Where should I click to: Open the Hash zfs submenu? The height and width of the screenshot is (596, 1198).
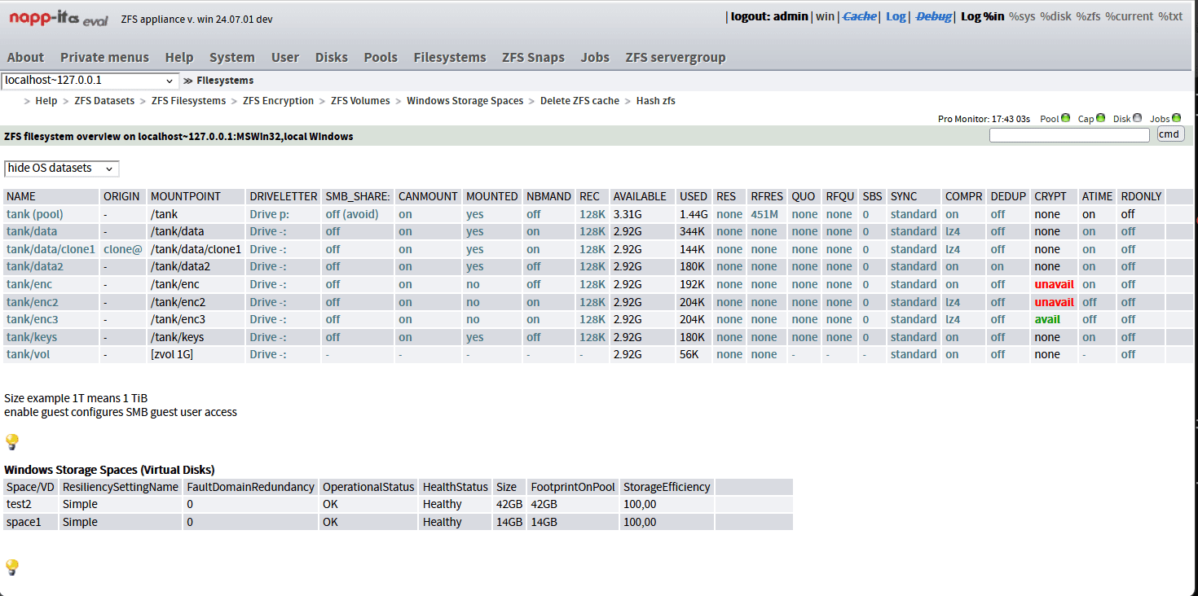point(656,101)
